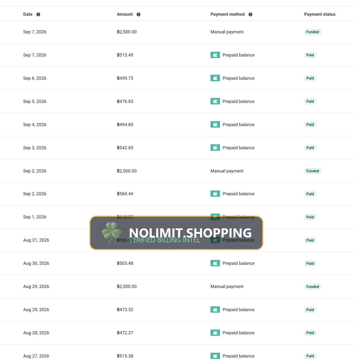Click the Funded status on Aug 29
The width and height of the screenshot is (353, 364).
coord(313,287)
